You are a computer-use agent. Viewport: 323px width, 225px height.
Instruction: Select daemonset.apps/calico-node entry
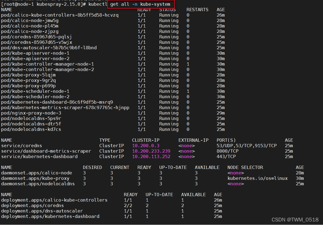37,173
